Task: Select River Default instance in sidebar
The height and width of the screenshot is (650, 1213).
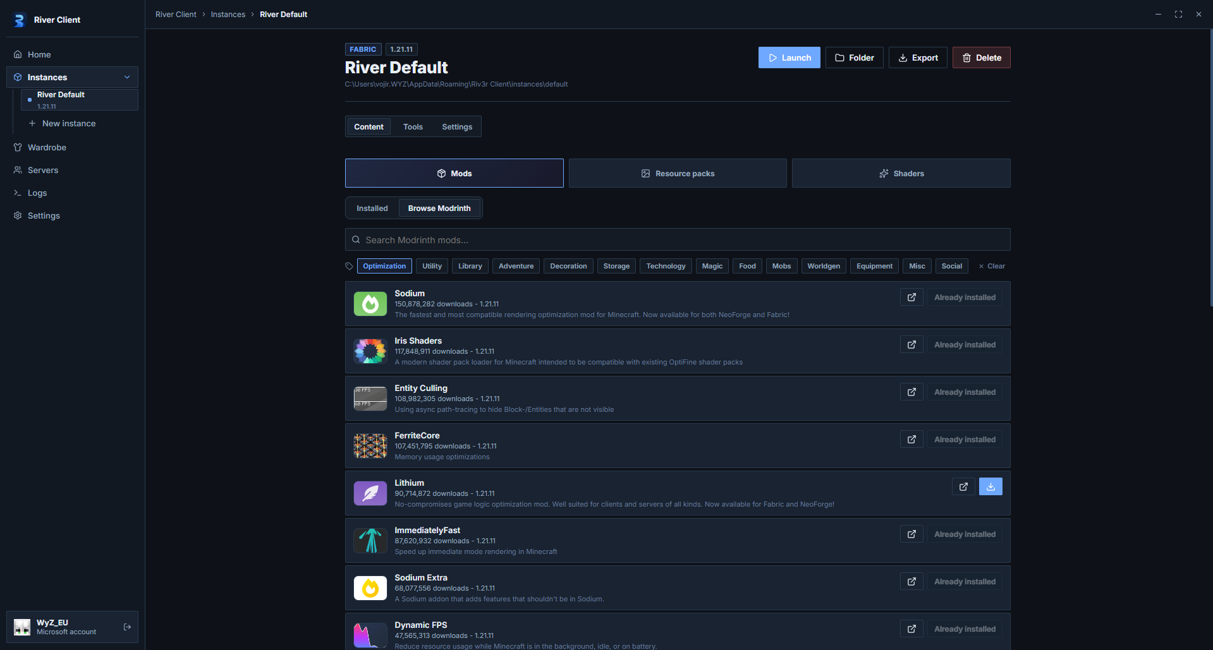Action: pos(80,100)
